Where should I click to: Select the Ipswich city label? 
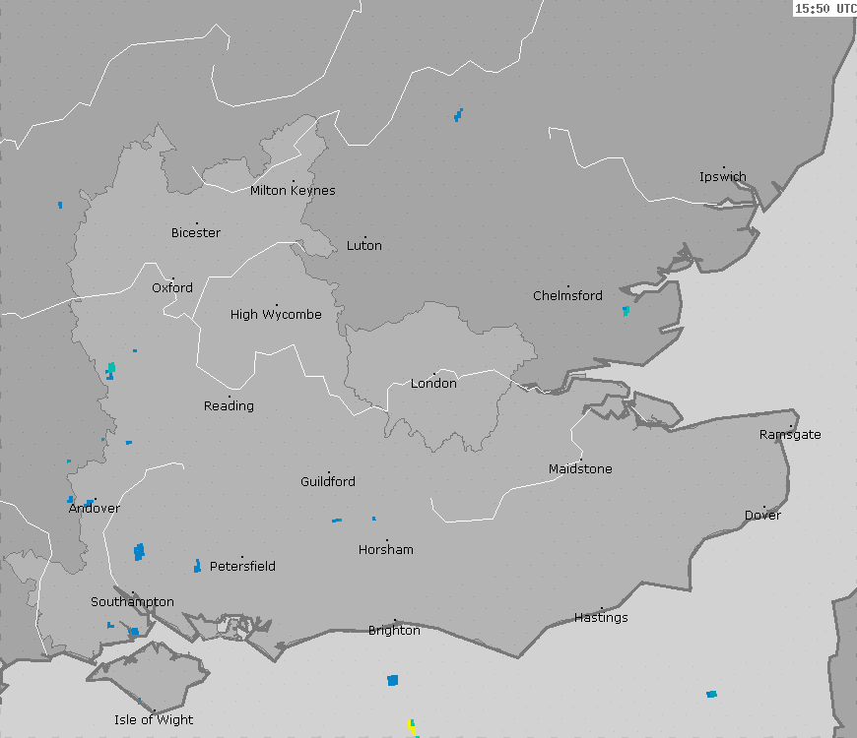click(x=723, y=177)
